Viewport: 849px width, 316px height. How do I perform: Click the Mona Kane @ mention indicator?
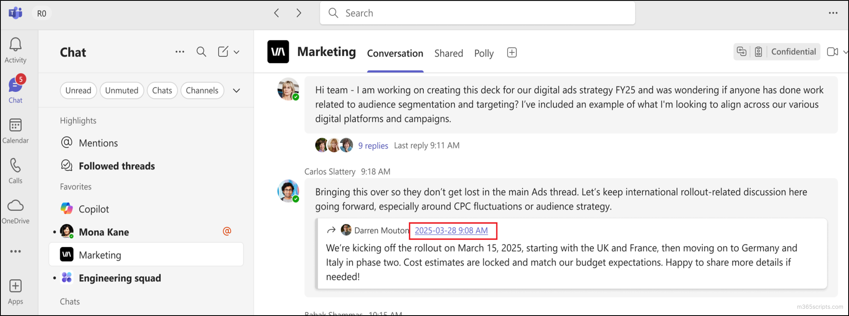[227, 231]
